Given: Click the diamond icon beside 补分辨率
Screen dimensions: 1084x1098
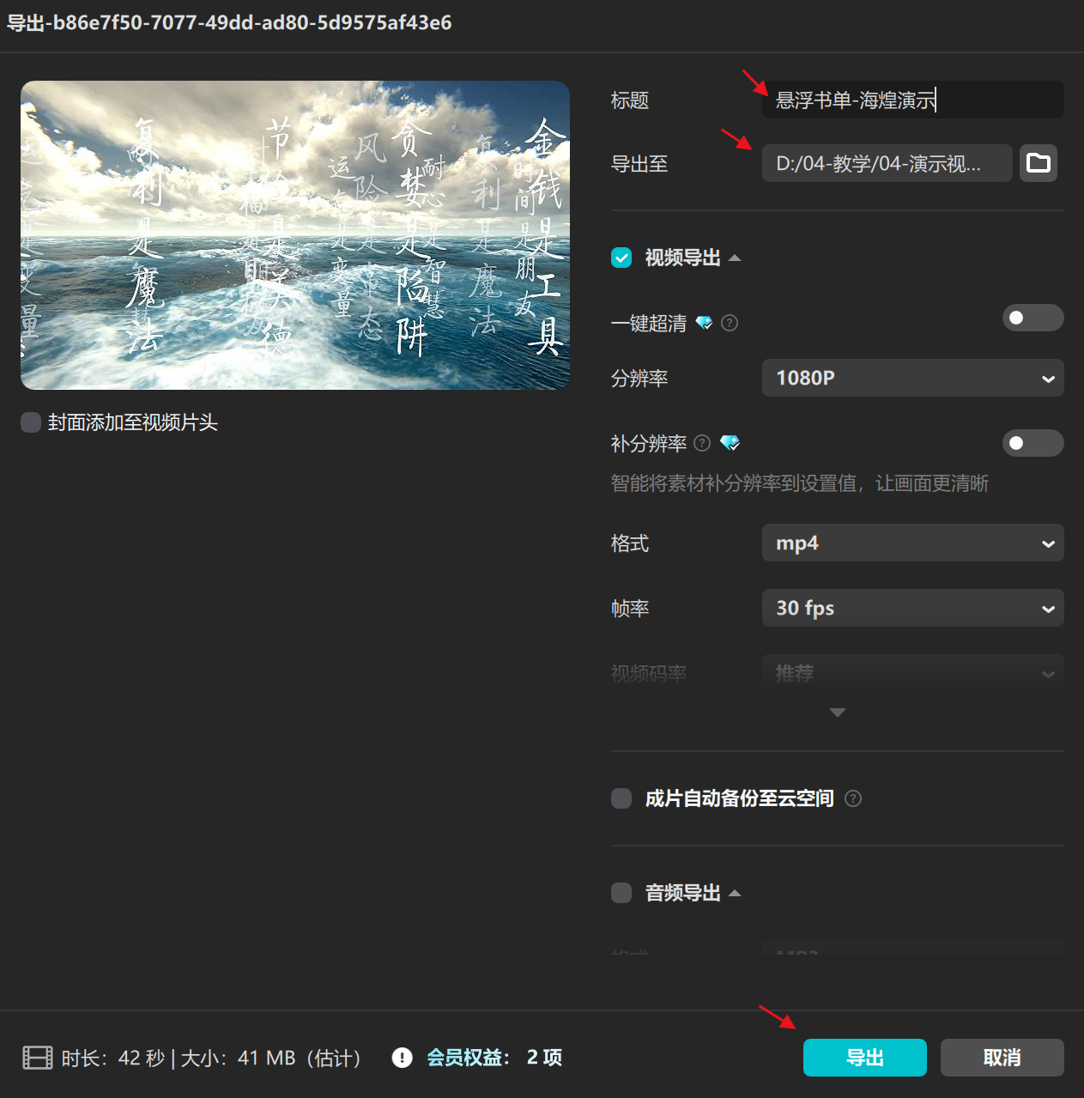Looking at the screenshot, I should coord(730,443).
